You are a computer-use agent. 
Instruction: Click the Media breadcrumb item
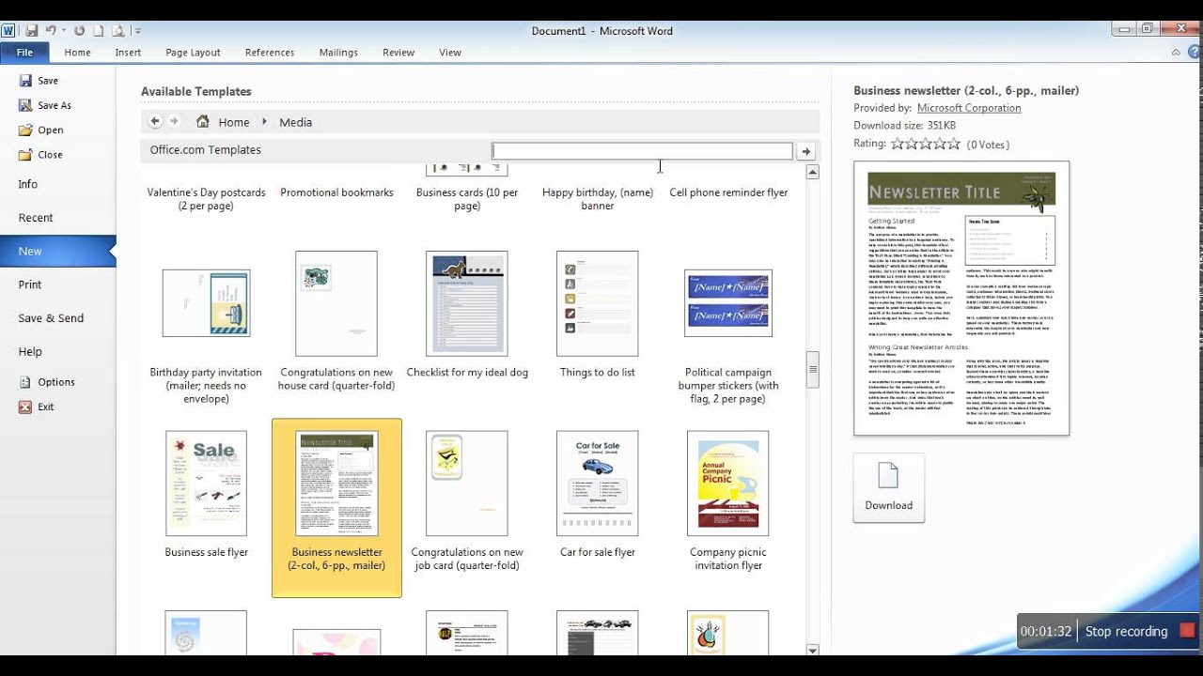pyautogui.click(x=295, y=122)
